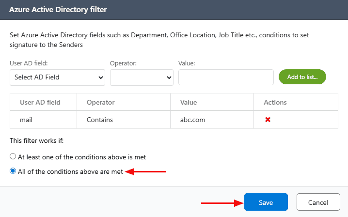This screenshot has width=348, height=217.
Task: Click the Operator column header in table
Action: [100, 102]
